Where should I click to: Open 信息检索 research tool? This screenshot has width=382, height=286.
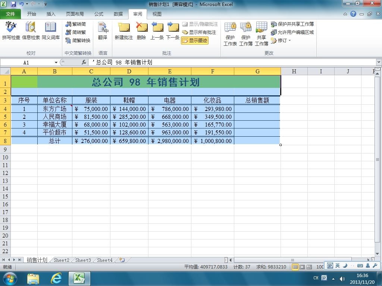[x=31, y=31]
